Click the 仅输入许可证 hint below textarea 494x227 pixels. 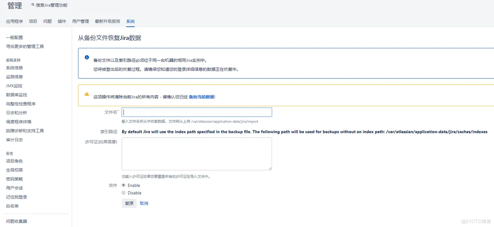(166, 177)
